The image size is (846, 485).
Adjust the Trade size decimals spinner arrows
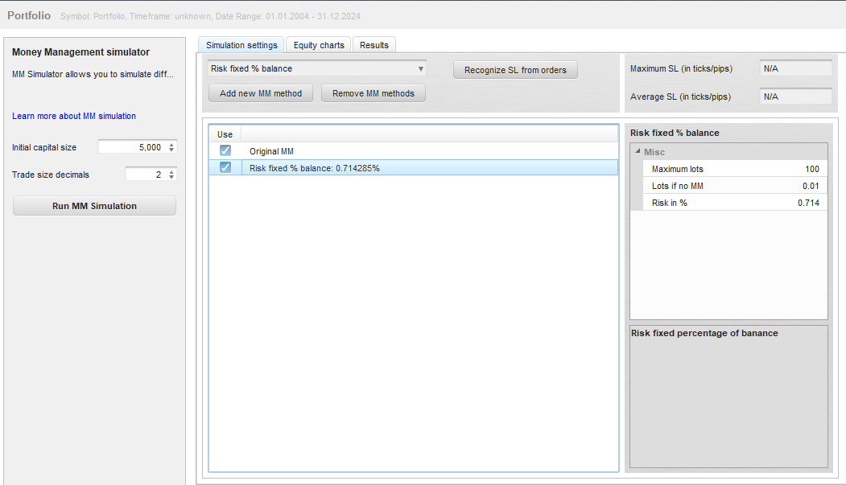tap(171, 175)
